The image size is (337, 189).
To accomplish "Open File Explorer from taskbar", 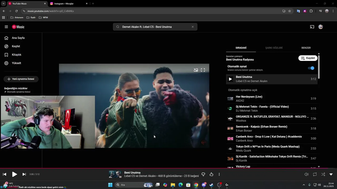I will click(173, 185).
